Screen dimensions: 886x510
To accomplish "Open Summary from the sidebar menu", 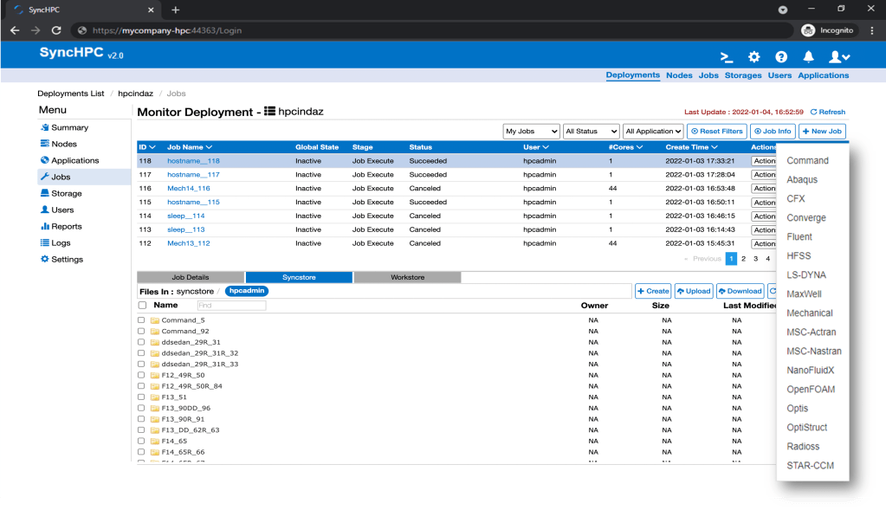I will click(69, 127).
